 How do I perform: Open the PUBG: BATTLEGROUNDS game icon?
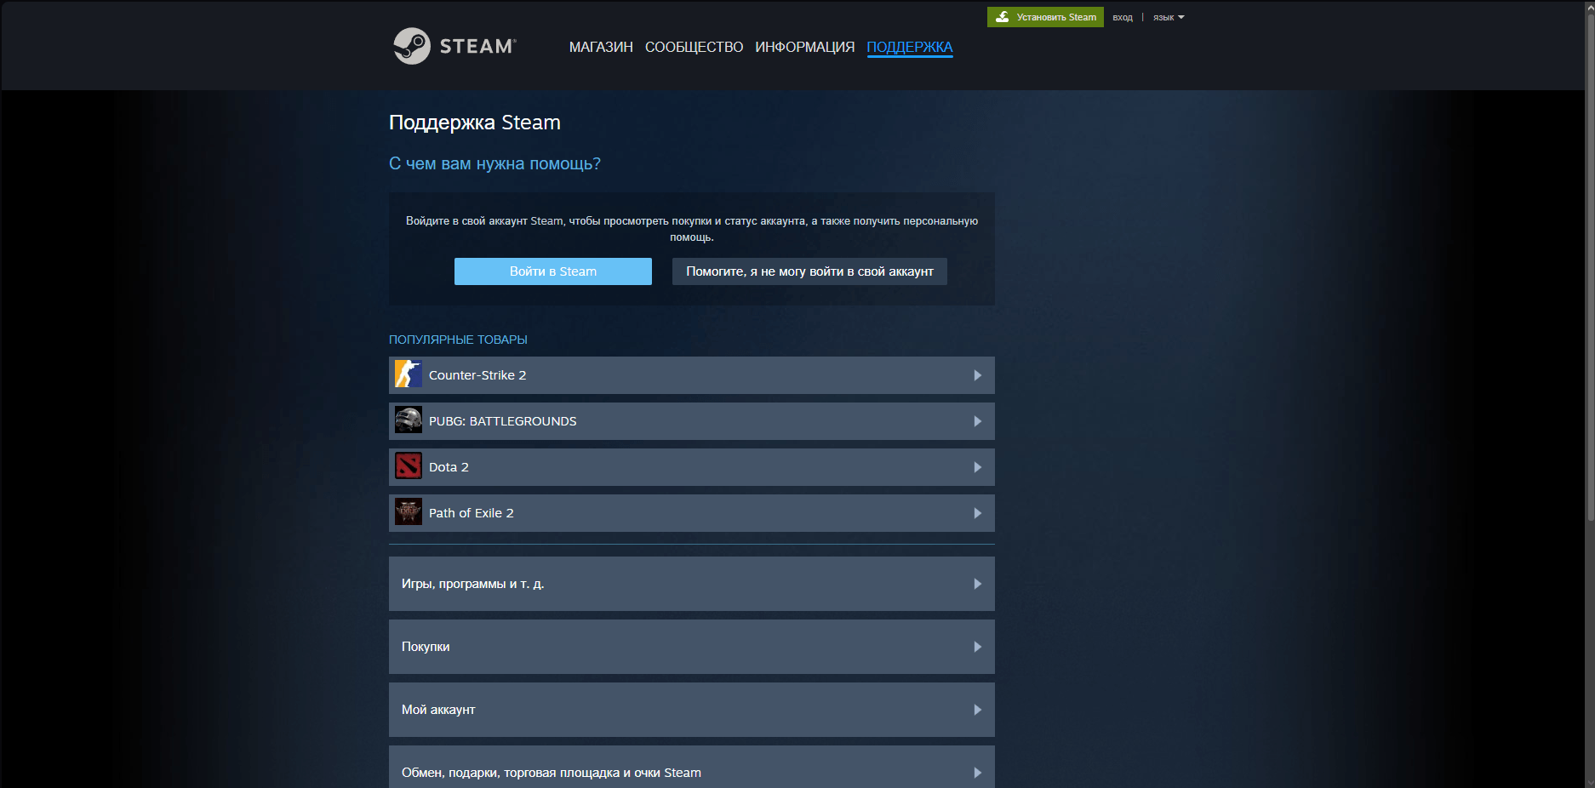409,420
